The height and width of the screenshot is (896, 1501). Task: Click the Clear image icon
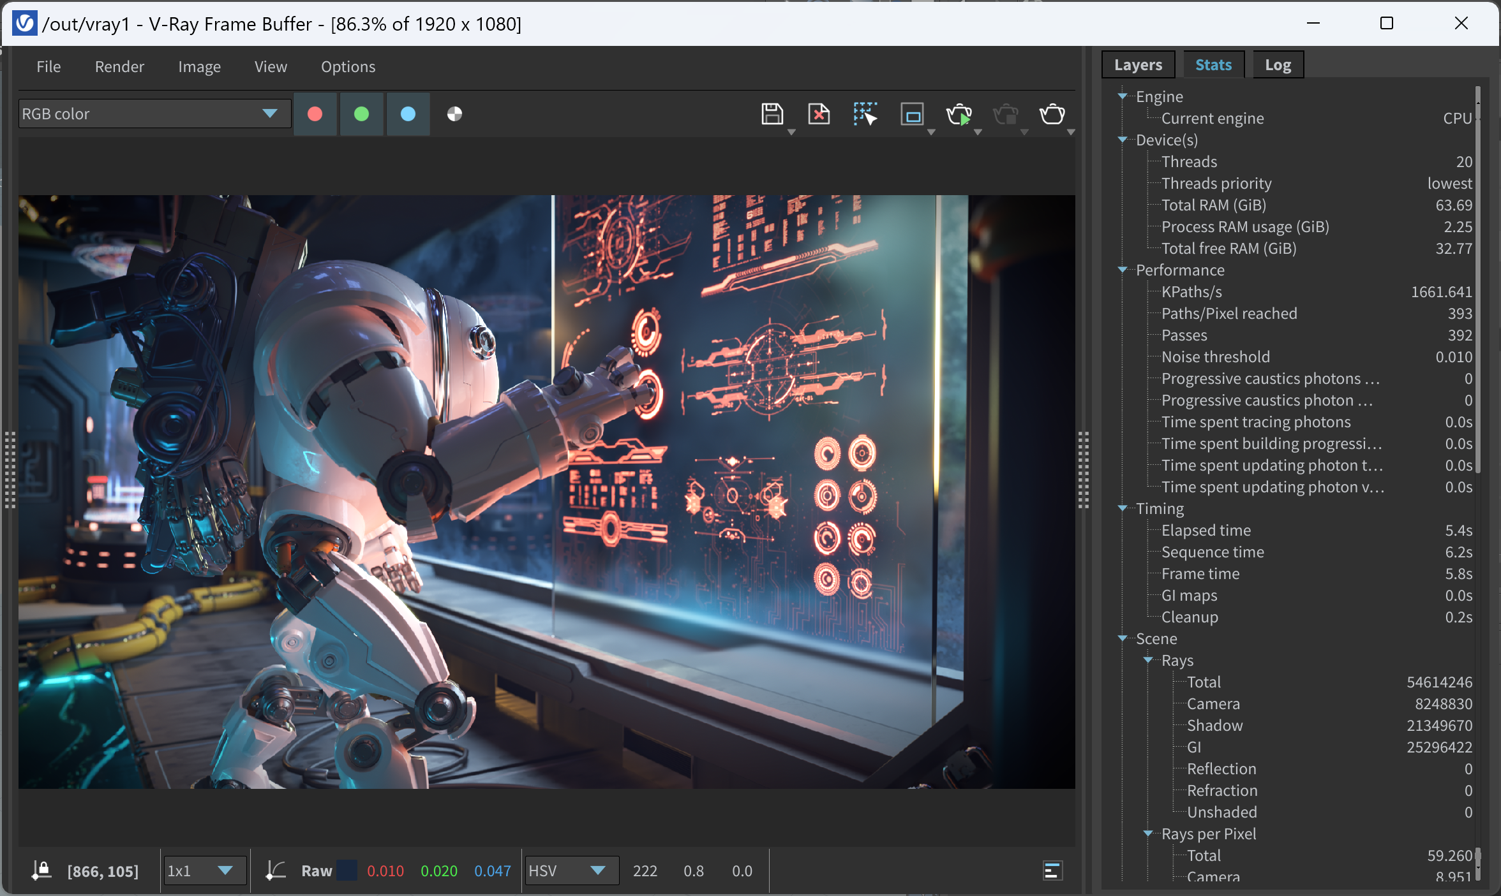tap(819, 114)
